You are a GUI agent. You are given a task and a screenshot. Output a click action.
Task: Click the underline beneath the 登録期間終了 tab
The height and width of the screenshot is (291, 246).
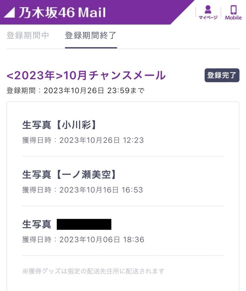91,48
